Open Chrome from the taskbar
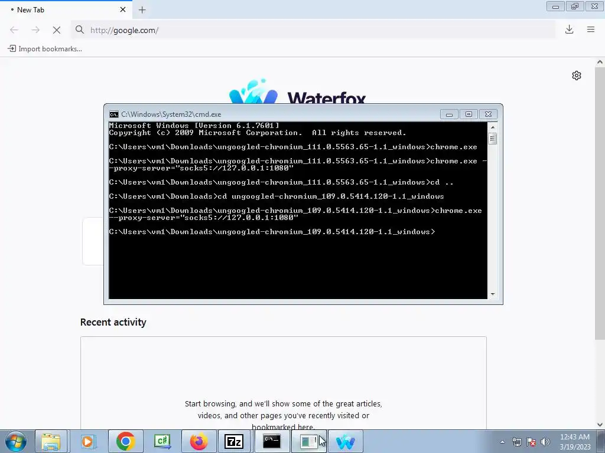This screenshot has width=605, height=453. [x=125, y=441]
